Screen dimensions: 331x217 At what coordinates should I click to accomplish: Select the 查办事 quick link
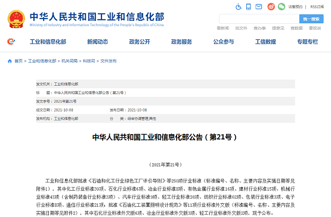click(259, 28)
